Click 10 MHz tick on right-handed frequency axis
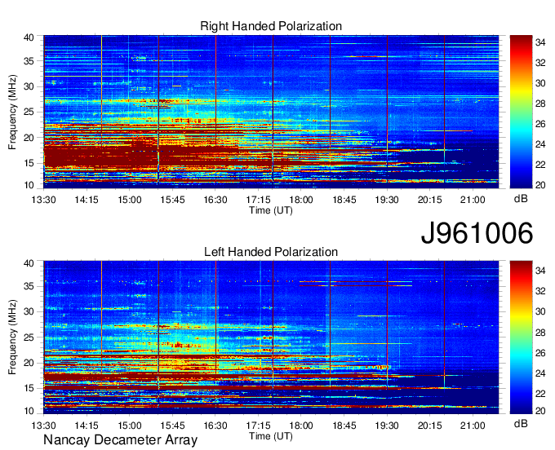Image resolution: width=555 pixels, height=450 pixels. 29,185
